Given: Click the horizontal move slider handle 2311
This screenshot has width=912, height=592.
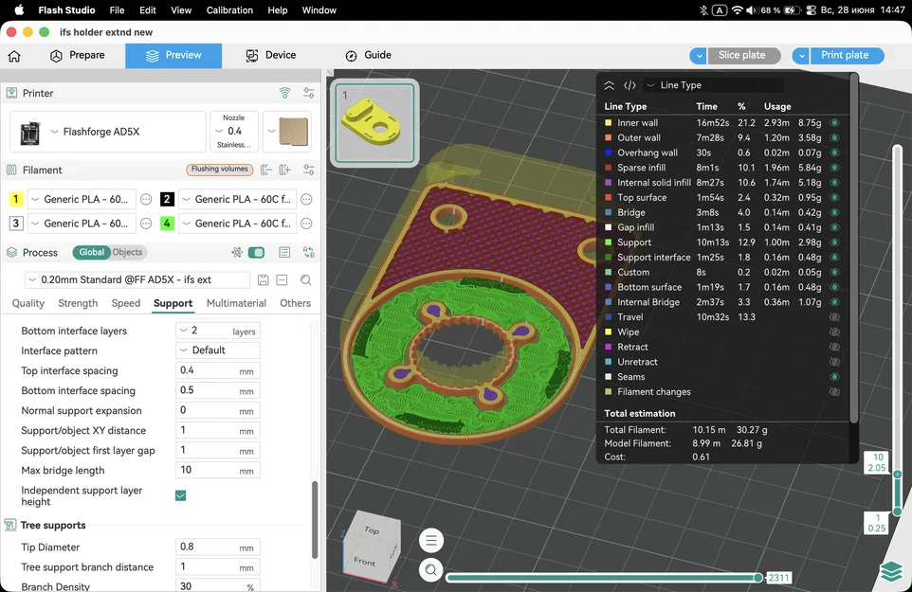Looking at the screenshot, I should pyautogui.click(x=758, y=578).
